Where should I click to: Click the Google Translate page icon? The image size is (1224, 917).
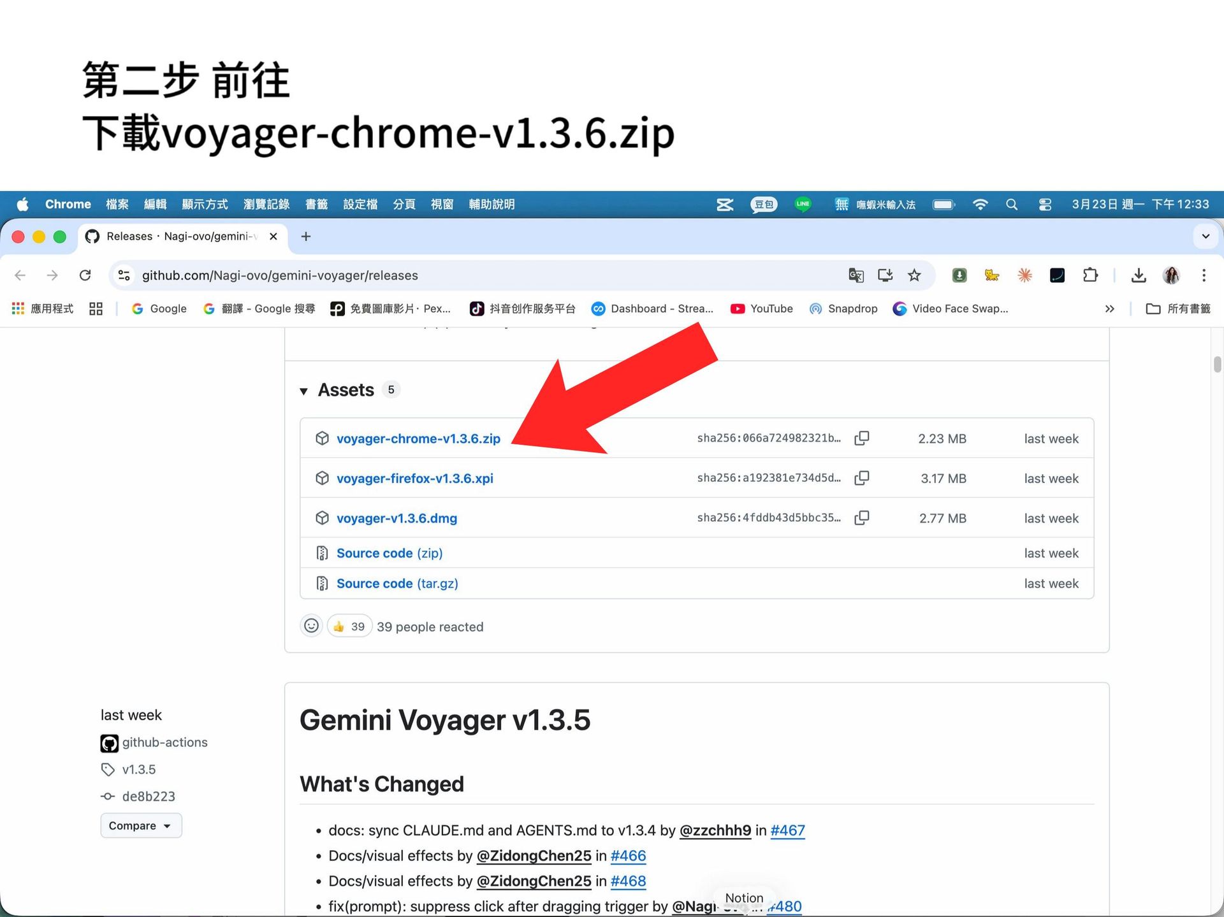[x=856, y=275]
